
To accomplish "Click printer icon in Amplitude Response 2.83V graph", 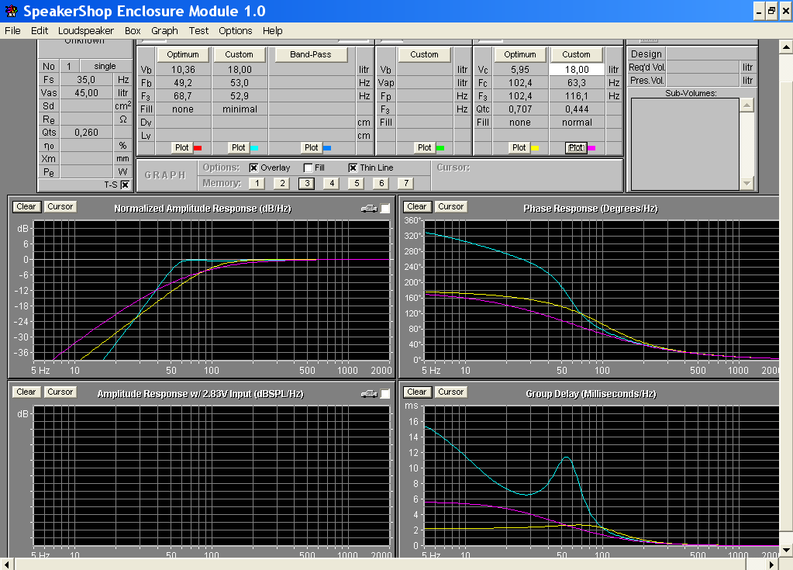I will 368,394.
